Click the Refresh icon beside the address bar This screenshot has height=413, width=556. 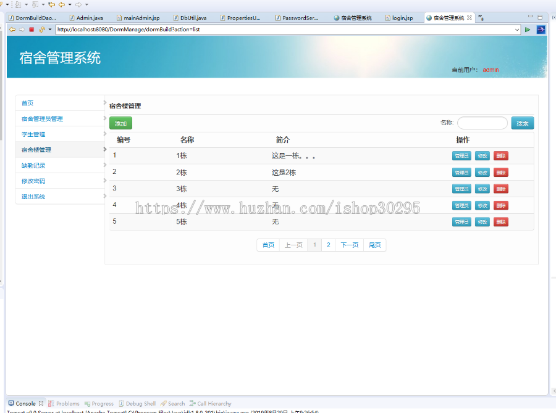tap(41, 29)
